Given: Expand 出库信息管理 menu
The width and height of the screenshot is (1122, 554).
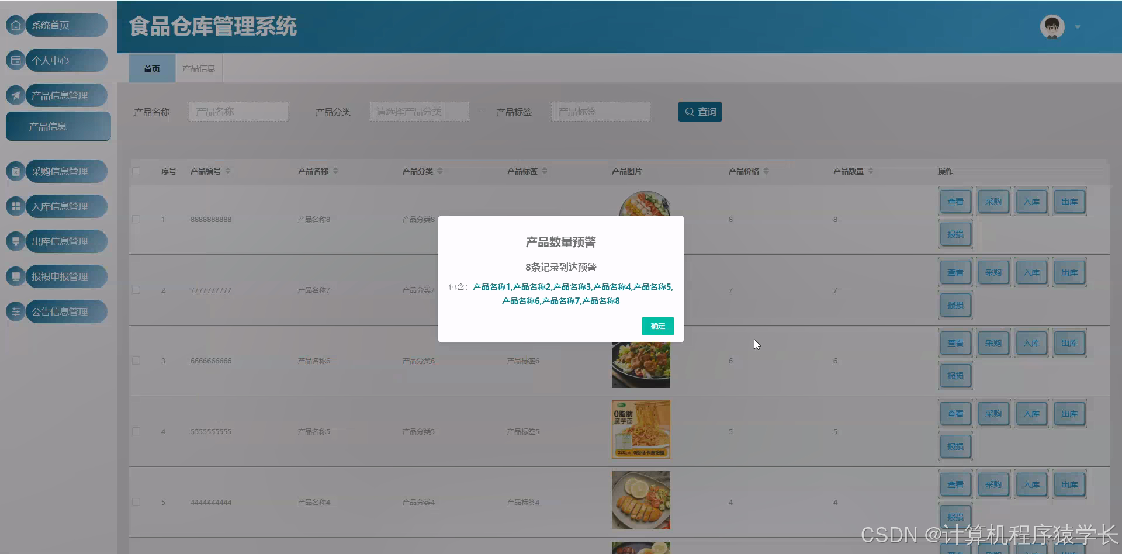Looking at the screenshot, I should 66,241.
